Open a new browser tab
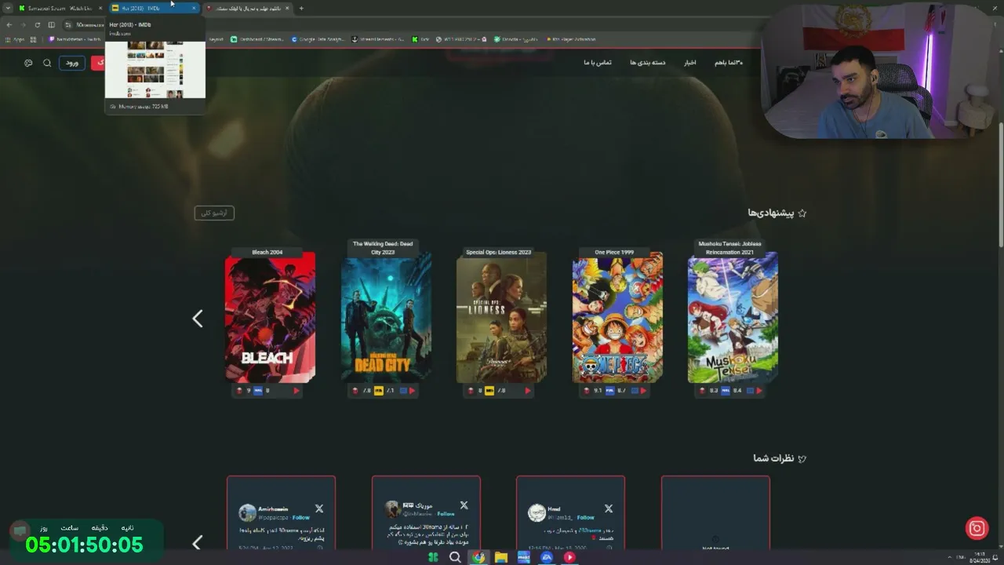1004x565 pixels. (x=301, y=8)
